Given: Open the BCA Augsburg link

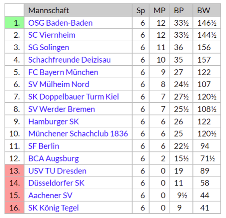Looking at the screenshot, I should [53, 159].
